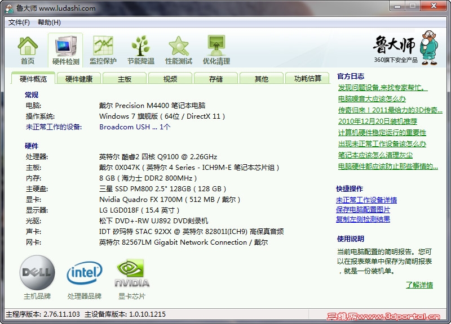The height and width of the screenshot is (324, 451).
Task: Click the 松下 DVD+-RW UJ892 value
Action: tap(153, 221)
